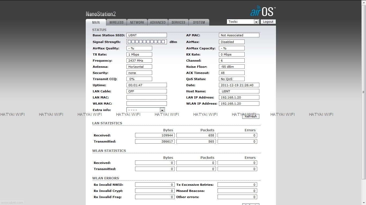
Task: Select the MAIN tab
Action: coord(96,22)
